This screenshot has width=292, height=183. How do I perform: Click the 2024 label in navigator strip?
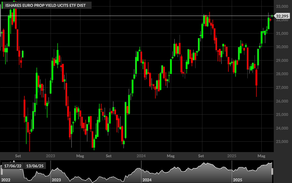click(x=147, y=180)
